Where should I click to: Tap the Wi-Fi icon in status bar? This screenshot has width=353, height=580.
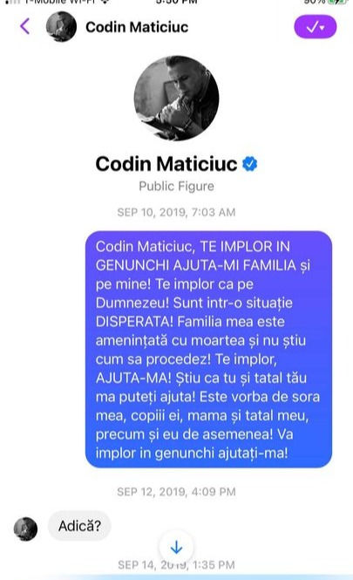tap(105, 2)
